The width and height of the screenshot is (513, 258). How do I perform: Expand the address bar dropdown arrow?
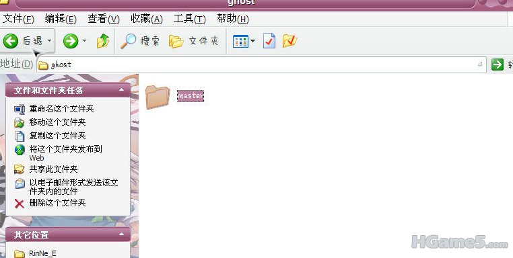480,64
